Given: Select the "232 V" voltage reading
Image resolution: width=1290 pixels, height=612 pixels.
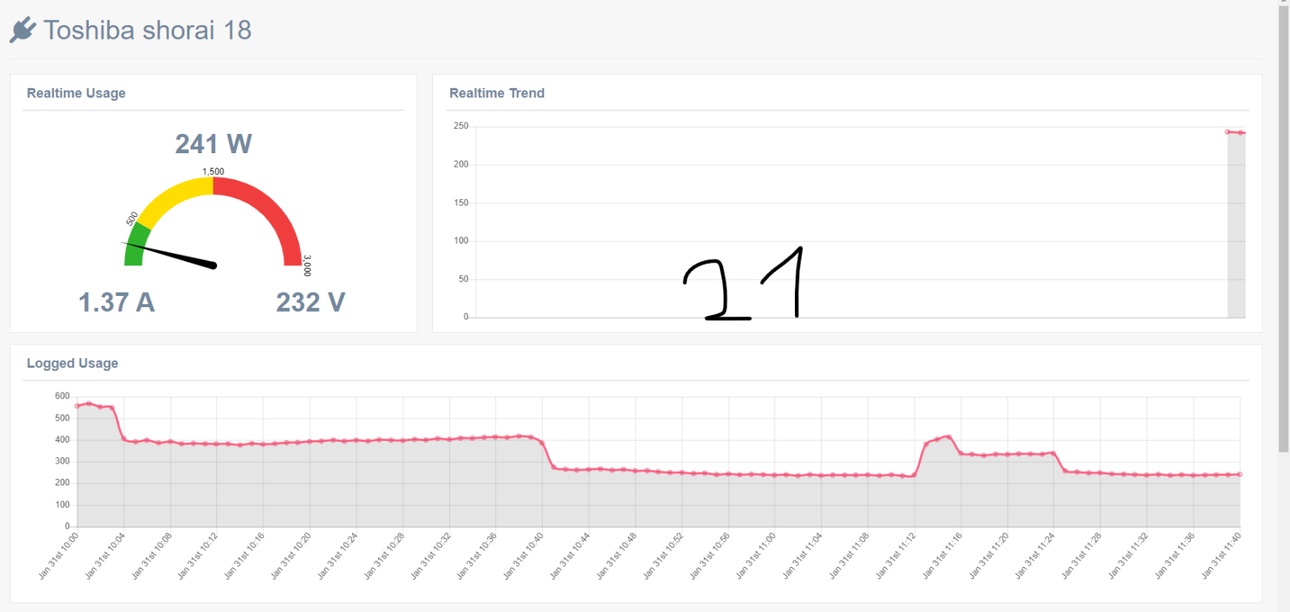Looking at the screenshot, I should [x=310, y=302].
